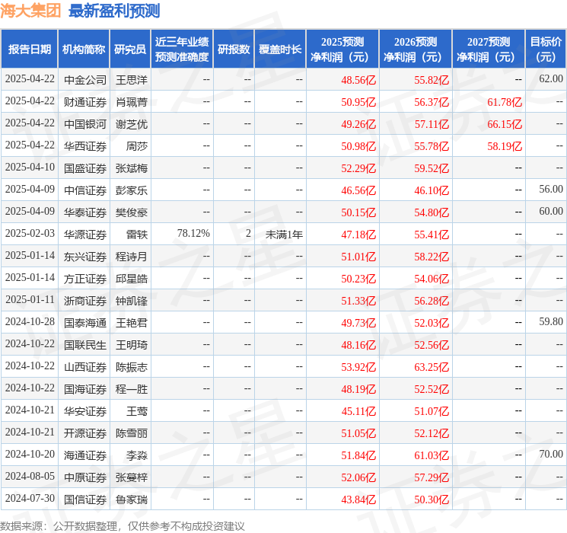567x533 pixels.
Task: Click the 研报数 column header
Action: tap(234, 49)
